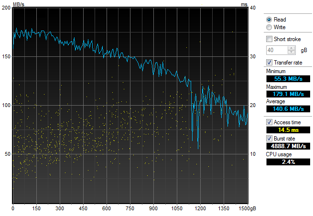313x216 pixels.
Task: Click the 40 label on the right axis
Action: coord(253,8)
